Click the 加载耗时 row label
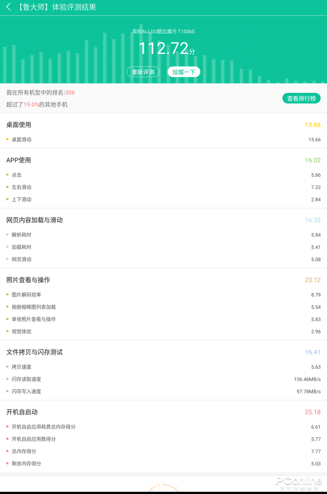Screen dimensions: 327x494 (x=21, y=247)
